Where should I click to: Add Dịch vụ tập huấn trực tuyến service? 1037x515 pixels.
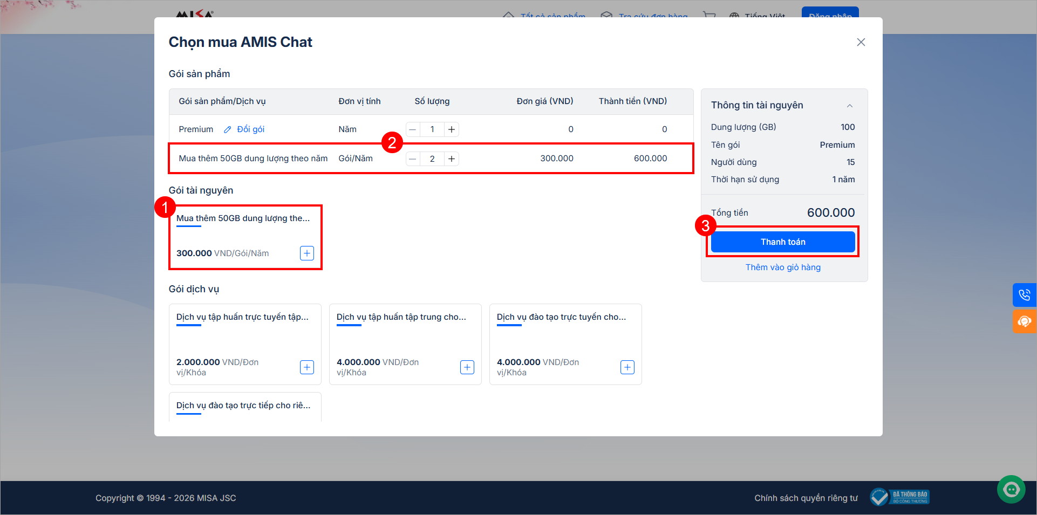(x=307, y=367)
